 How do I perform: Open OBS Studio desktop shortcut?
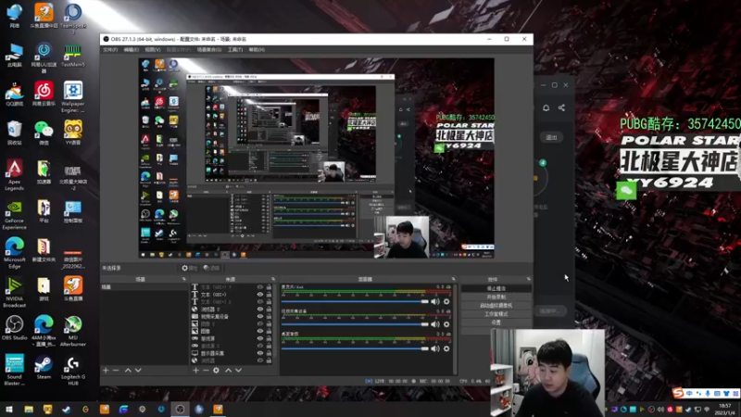tap(14, 328)
